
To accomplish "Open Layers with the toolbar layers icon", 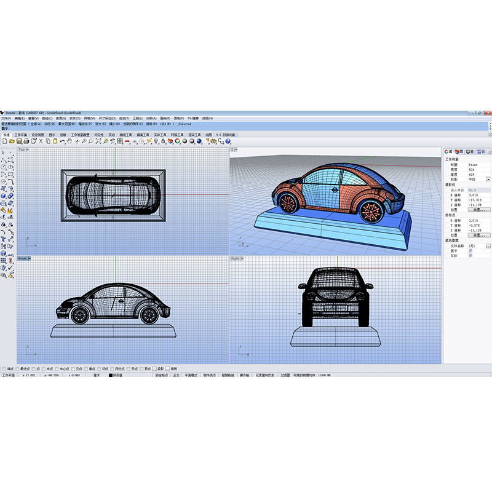I will pos(170,141).
